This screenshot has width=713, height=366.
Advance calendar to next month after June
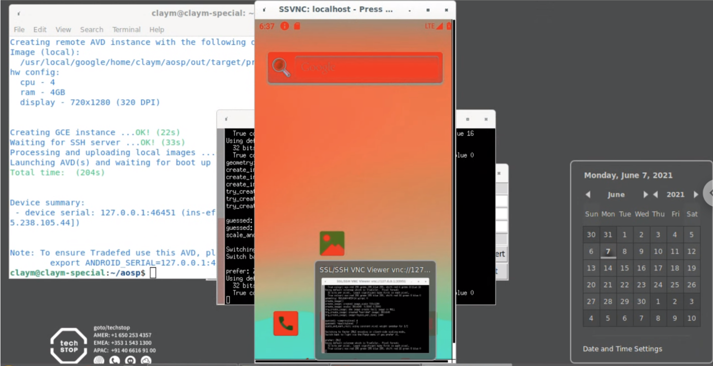(645, 194)
